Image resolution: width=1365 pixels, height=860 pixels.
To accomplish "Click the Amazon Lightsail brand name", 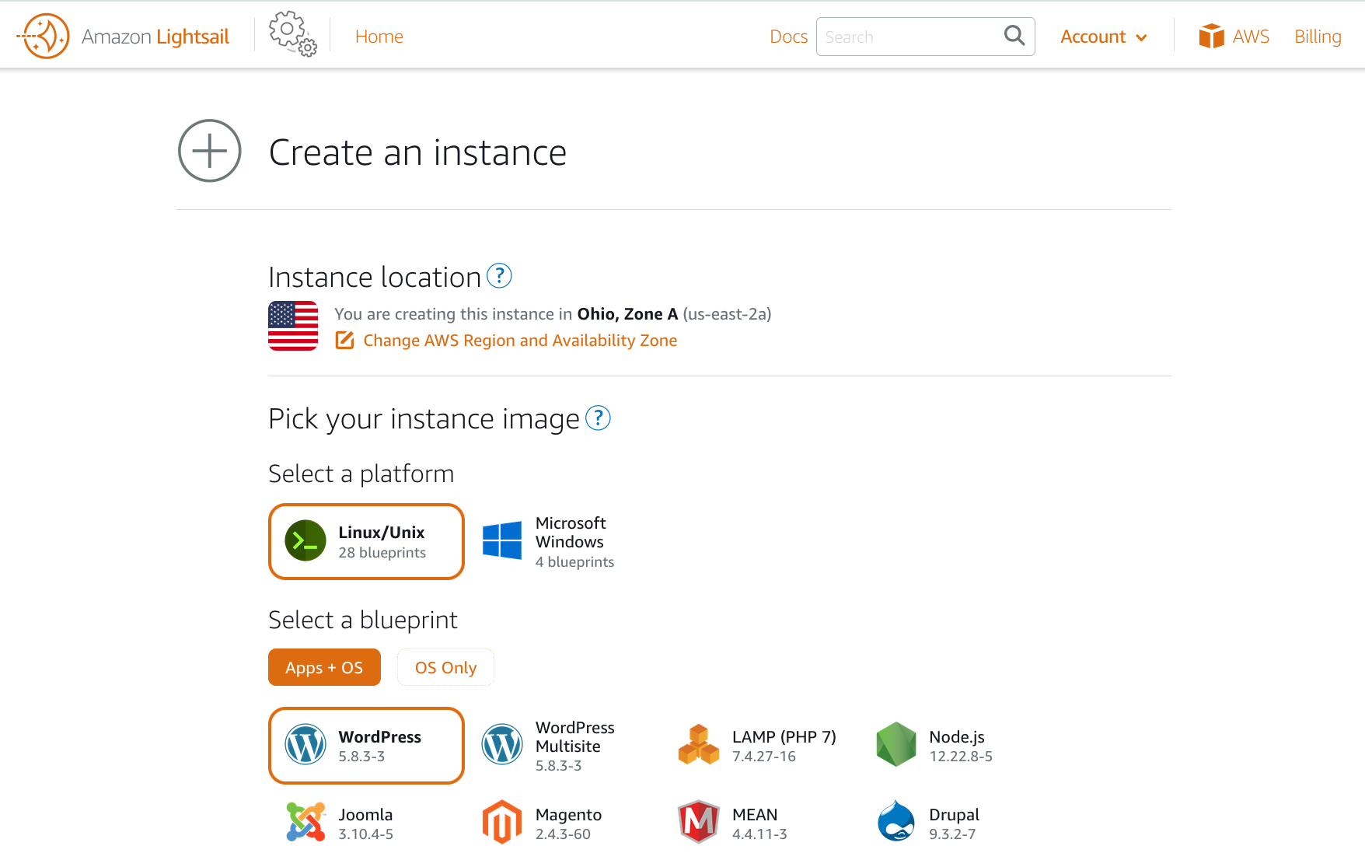I will point(155,37).
